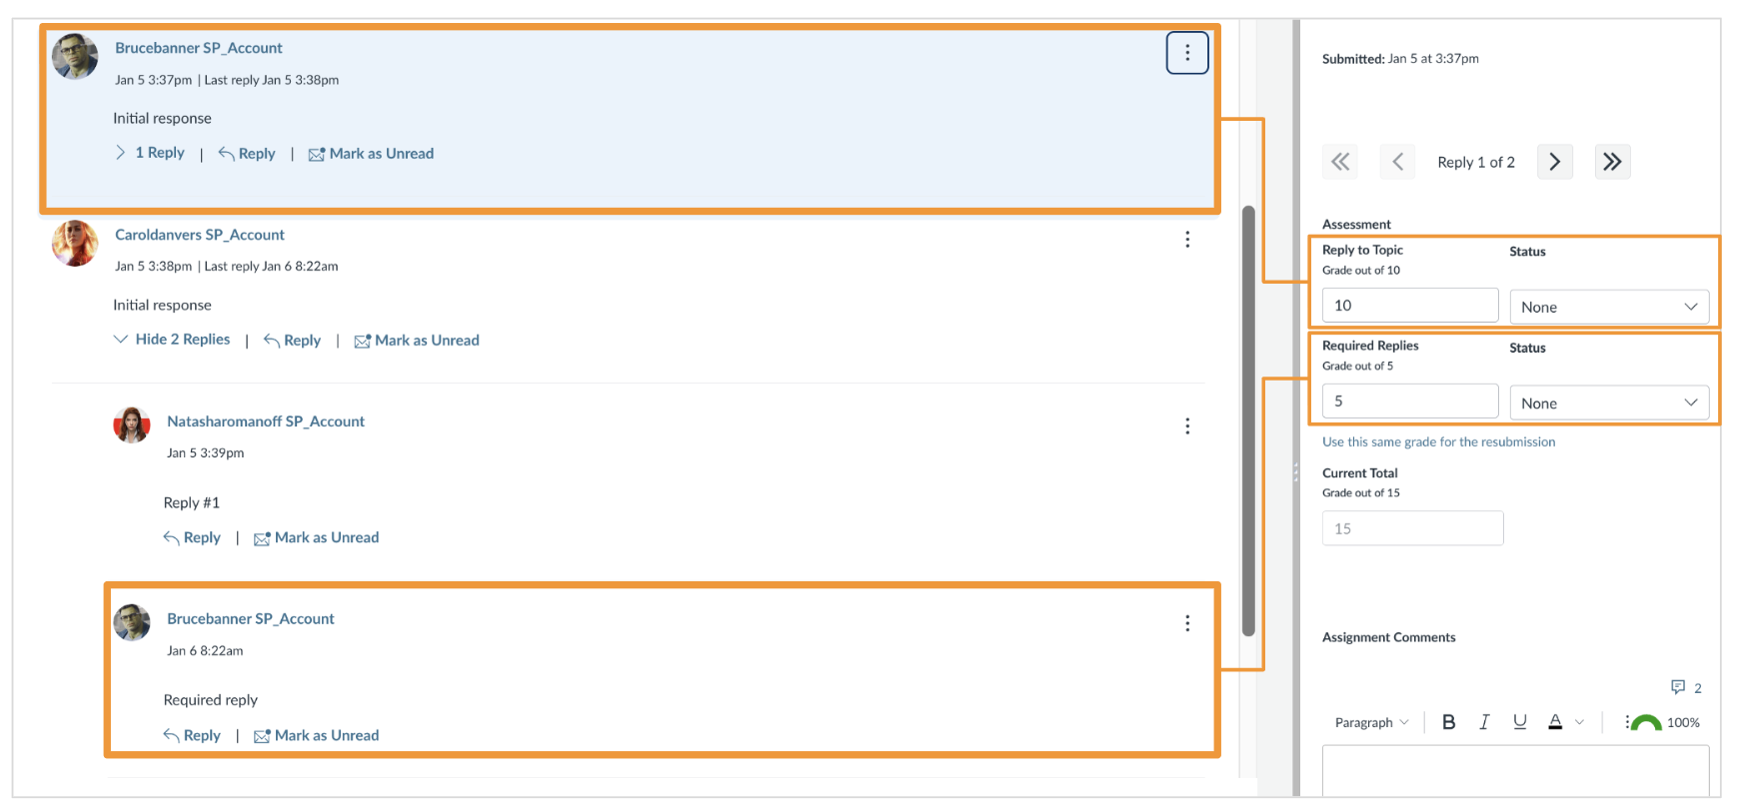Viewport: 1737px width, 811px height.
Task: Open the Status dropdown under Reply to Topic
Action: [1609, 307]
